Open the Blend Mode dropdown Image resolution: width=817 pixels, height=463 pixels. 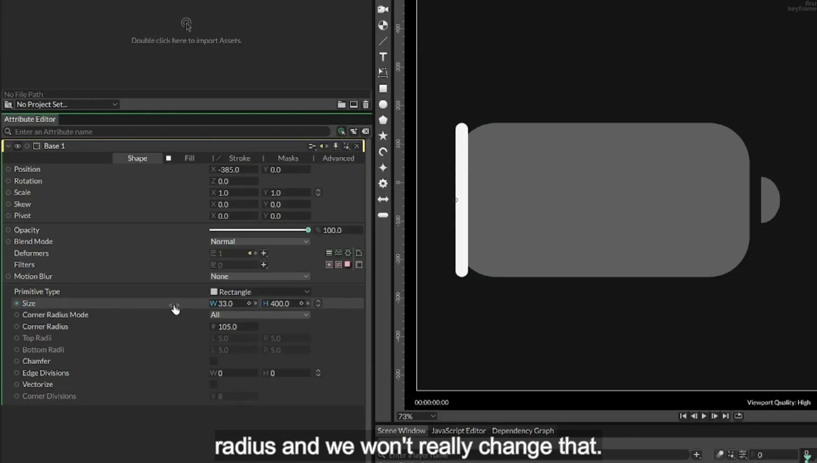(260, 242)
